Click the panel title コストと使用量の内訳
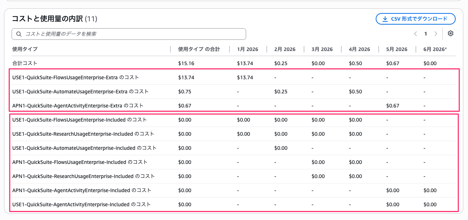 [x=47, y=19]
